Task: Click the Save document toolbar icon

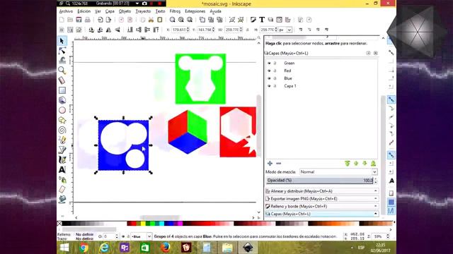Action: [79, 20]
